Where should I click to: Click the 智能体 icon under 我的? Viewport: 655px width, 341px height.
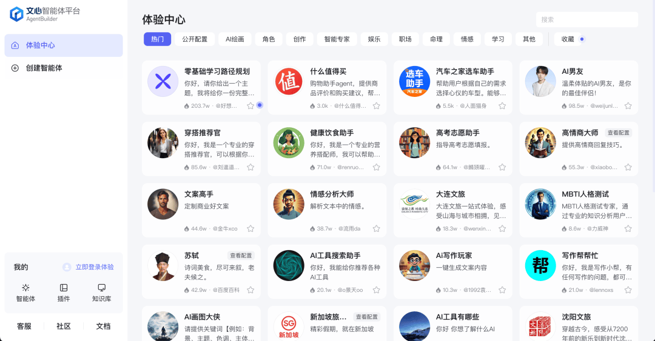pos(25,288)
